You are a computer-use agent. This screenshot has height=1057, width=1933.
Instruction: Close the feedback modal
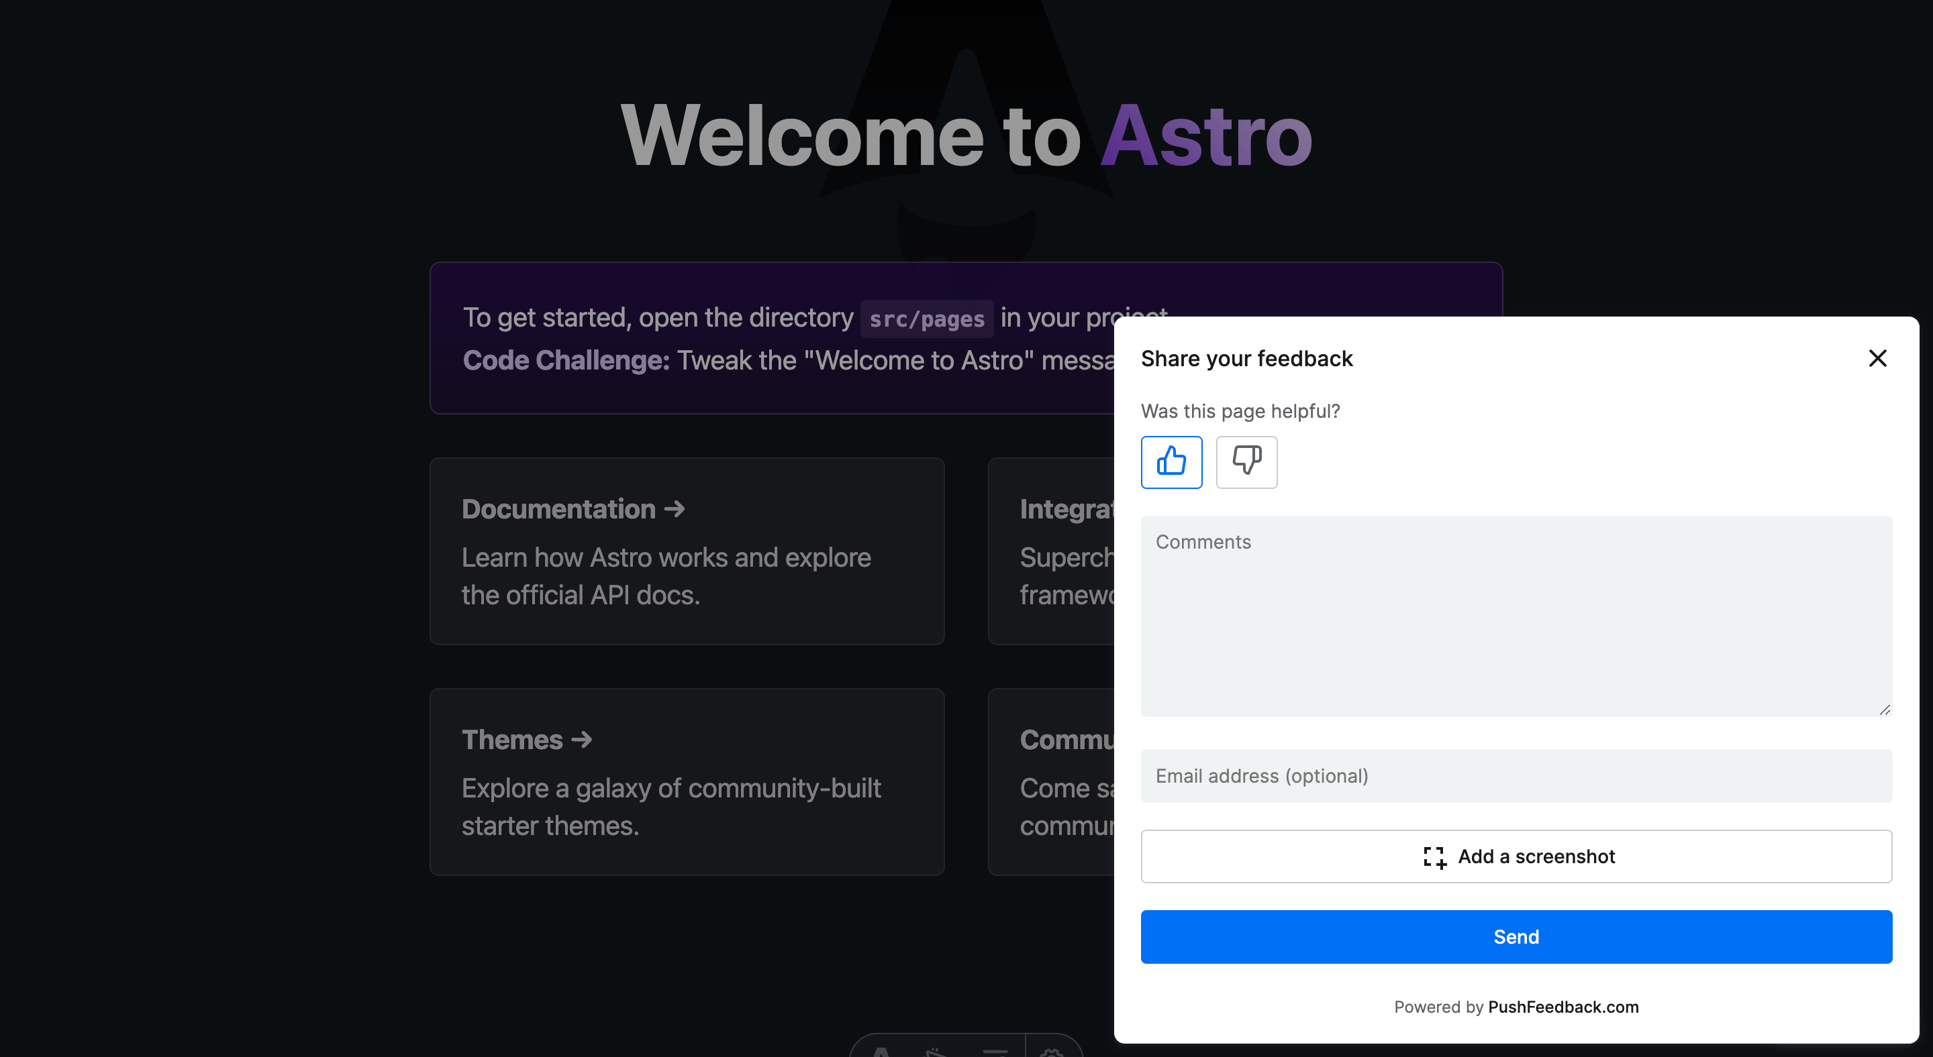1877,358
